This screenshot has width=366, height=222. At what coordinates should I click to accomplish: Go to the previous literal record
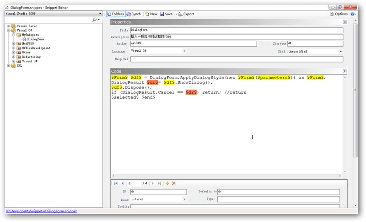[x=122, y=183]
